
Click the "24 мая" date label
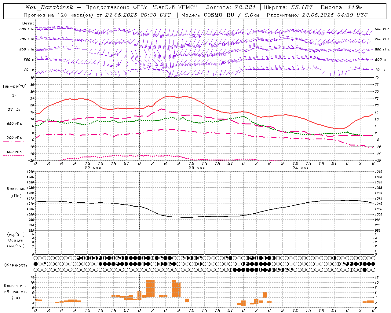300,168
